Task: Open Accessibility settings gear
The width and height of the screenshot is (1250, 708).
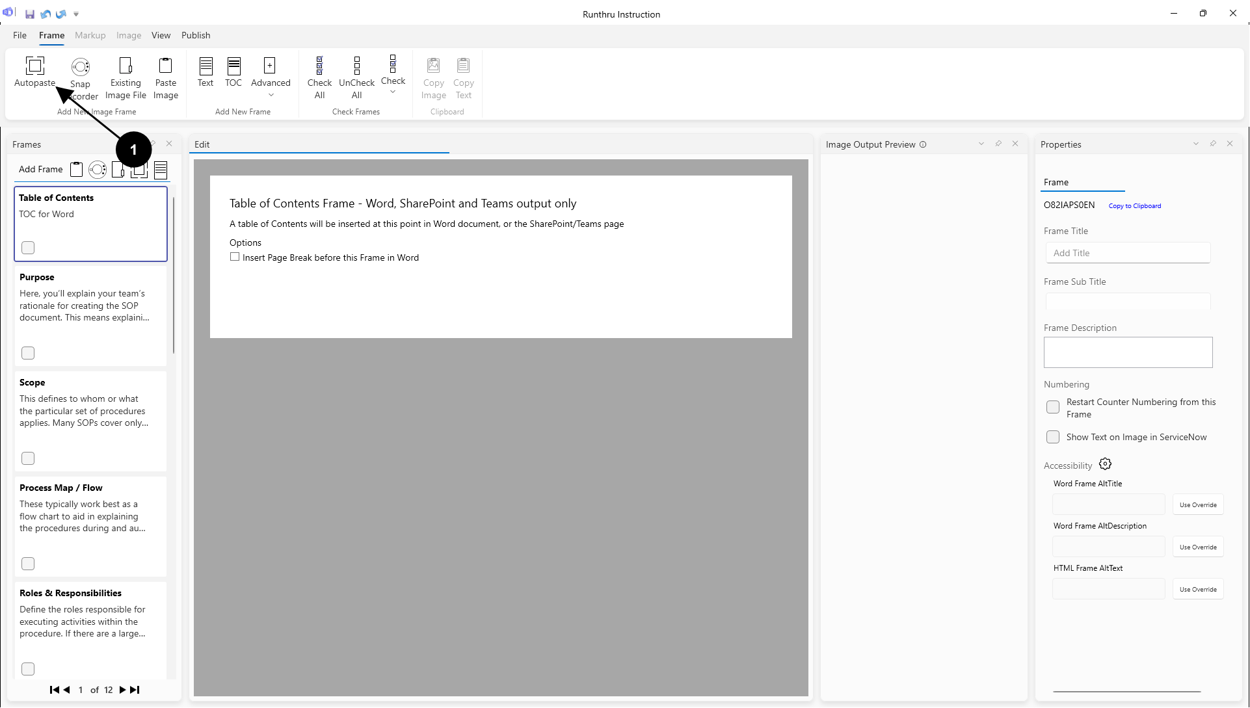Action: [x=1105, y=464]
